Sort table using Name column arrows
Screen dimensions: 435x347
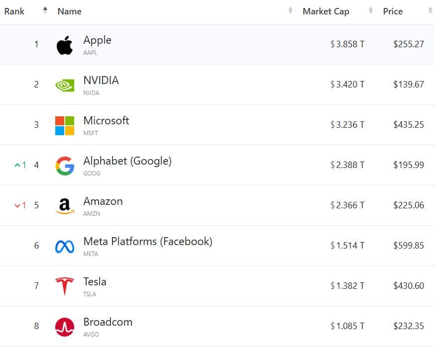pos(291,10)
